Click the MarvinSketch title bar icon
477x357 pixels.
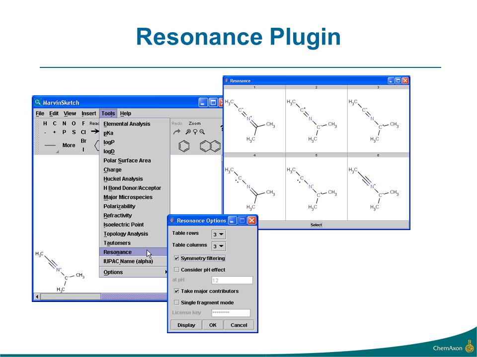[38, 102]
